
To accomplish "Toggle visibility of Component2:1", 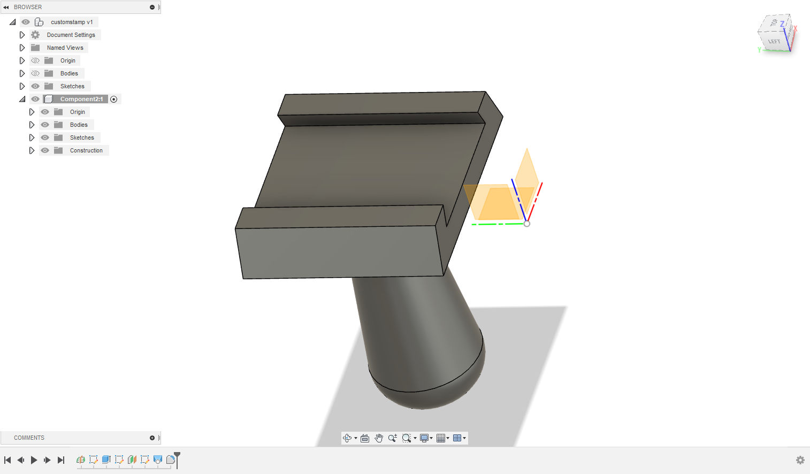I will [x=35, y=99].
